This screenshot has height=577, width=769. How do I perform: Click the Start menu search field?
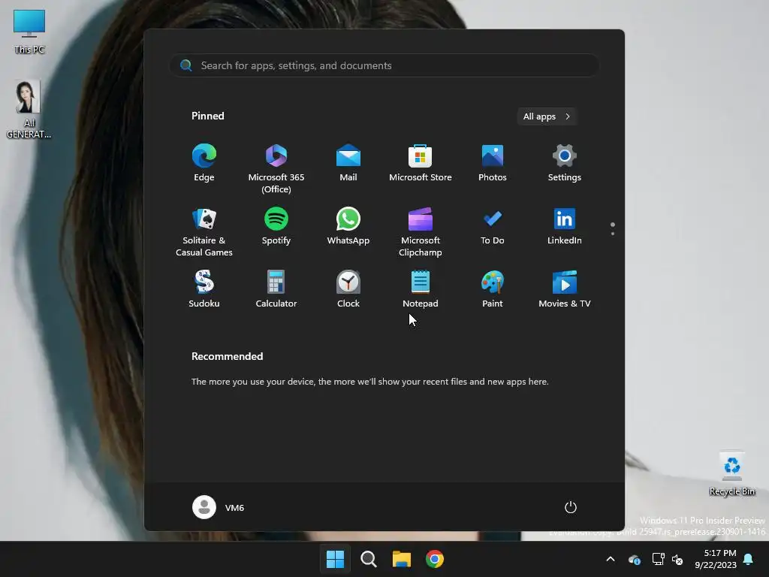(x=384, y=66)
